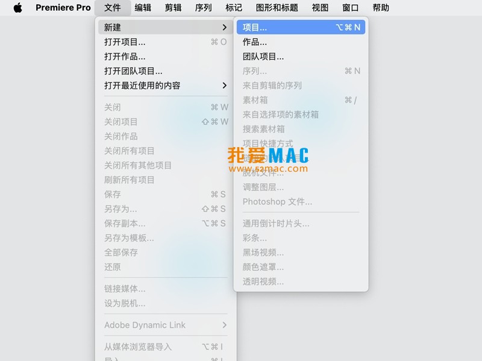This screenshot has height=361, width=482.
Task: Open the 序列 menu in menu bar
Action: (204, 8)
